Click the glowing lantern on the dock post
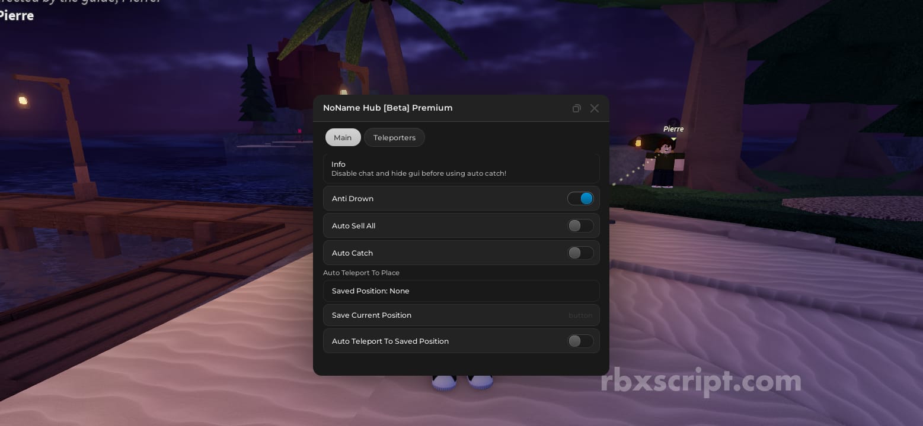Screen dimensions: 923x426 (x=23, y=101)
